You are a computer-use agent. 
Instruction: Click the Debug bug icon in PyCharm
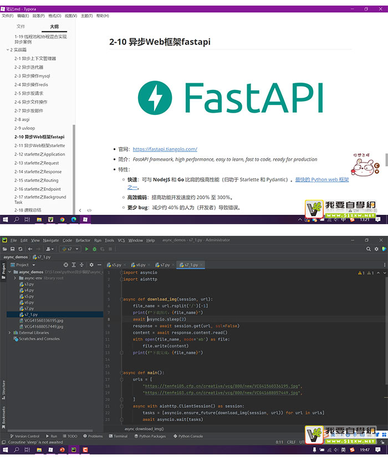[94, 249]
